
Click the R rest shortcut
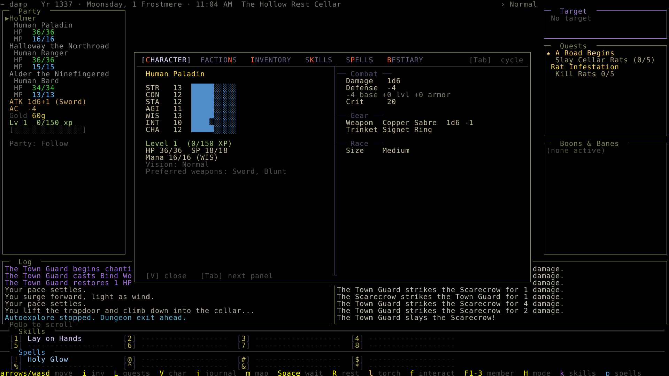click(346, 373)
